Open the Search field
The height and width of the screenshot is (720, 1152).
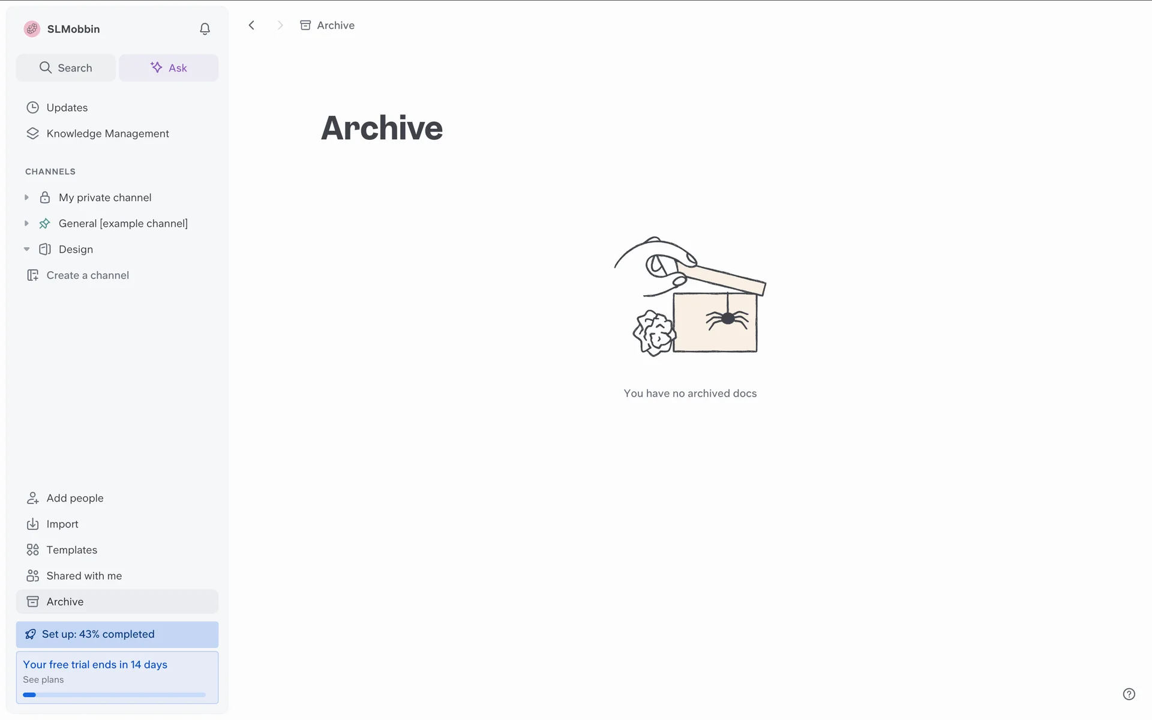coord(66,68)
